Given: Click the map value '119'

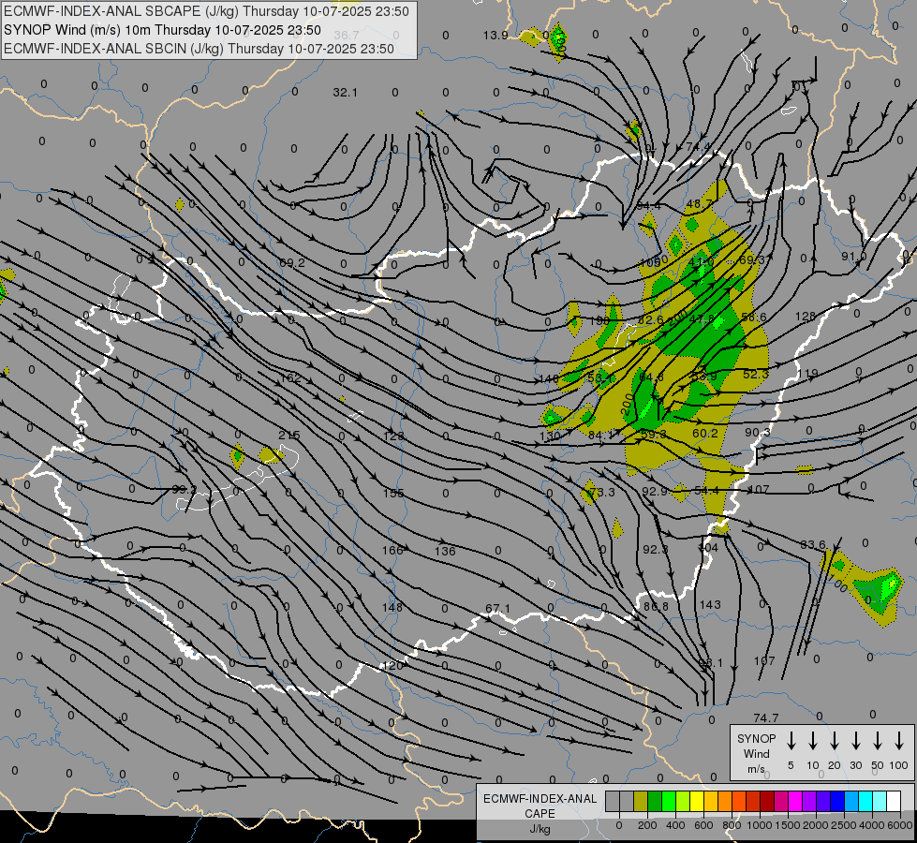Looking at the screenshot, I should coord(807,373).
